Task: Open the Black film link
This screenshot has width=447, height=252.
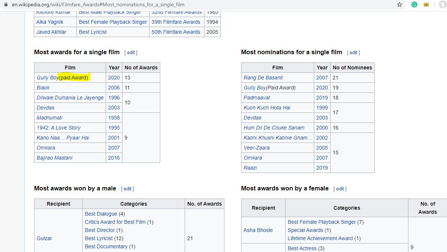Action: click(43, 88)
